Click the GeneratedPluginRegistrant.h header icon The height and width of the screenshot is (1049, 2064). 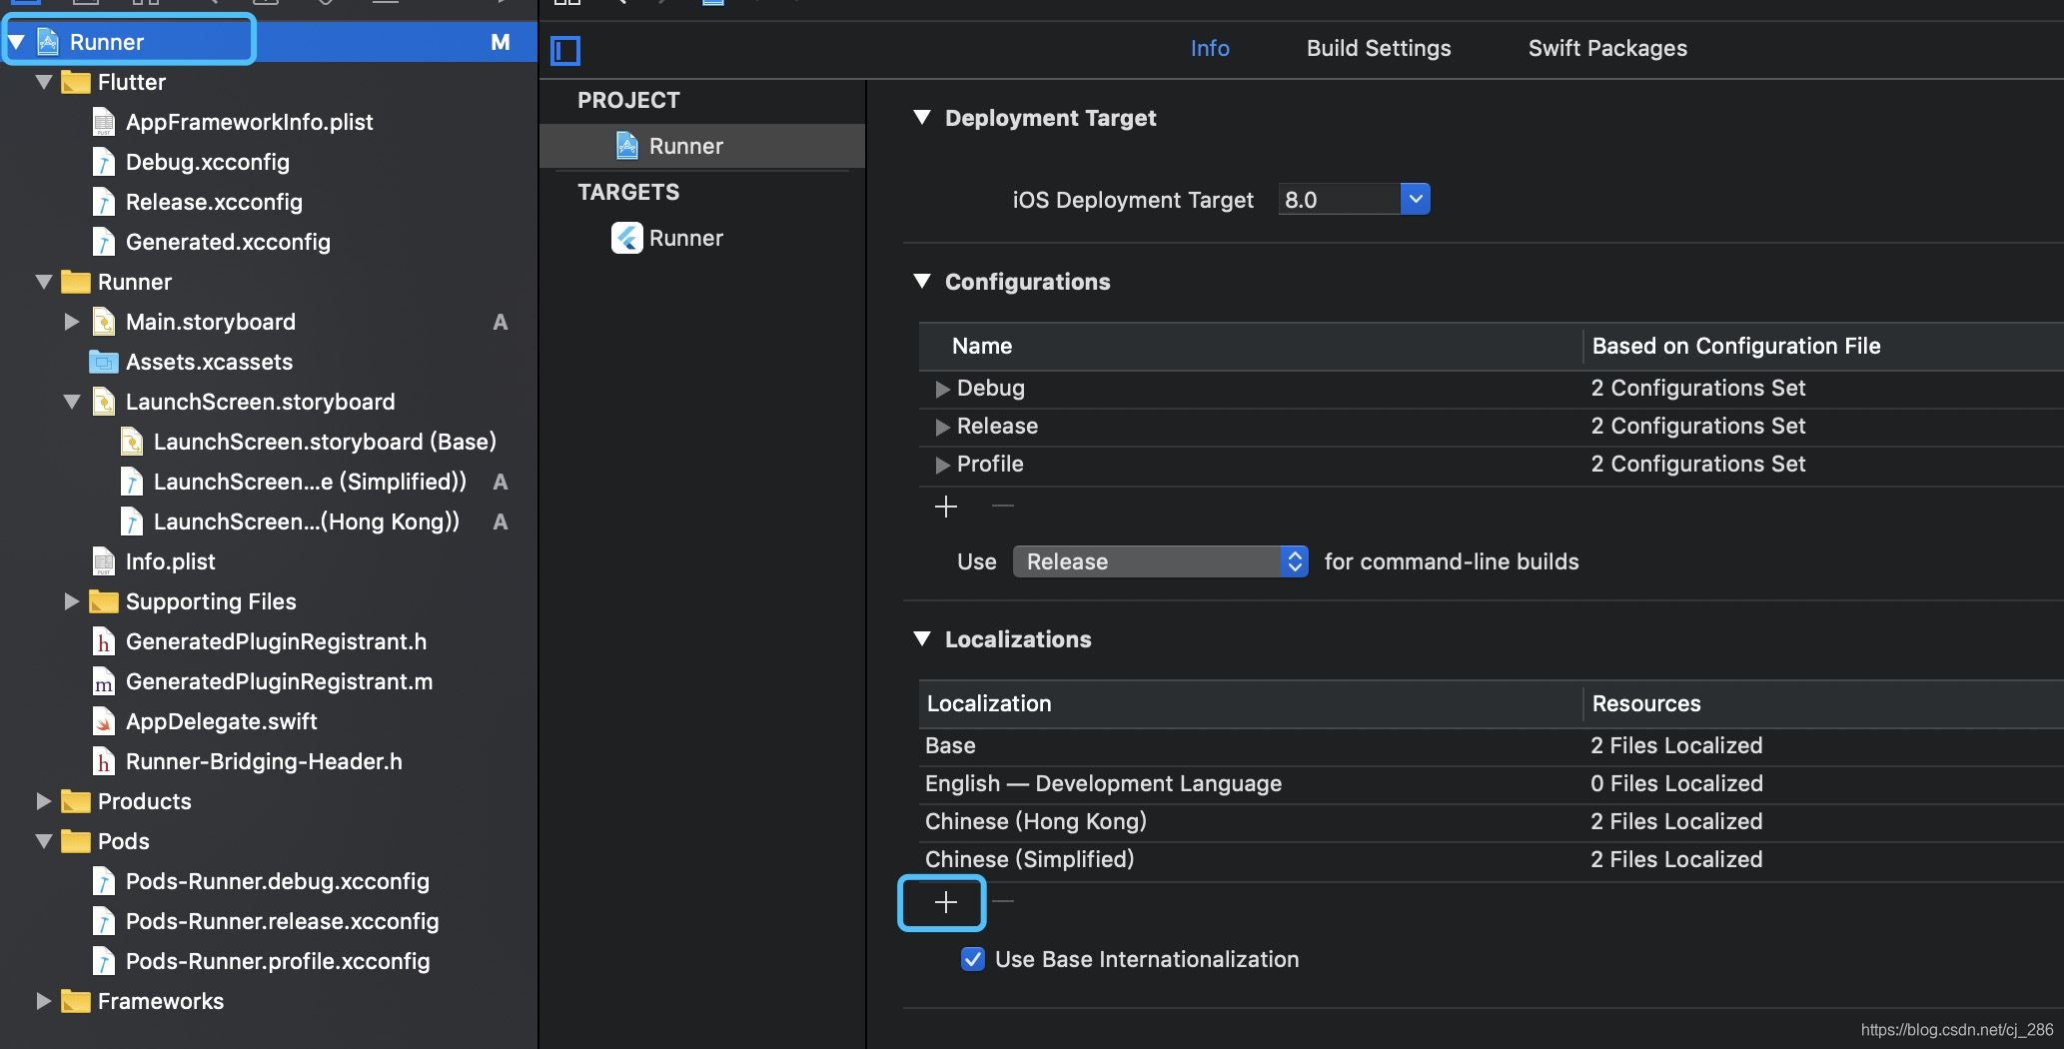[x=104, y=641]
